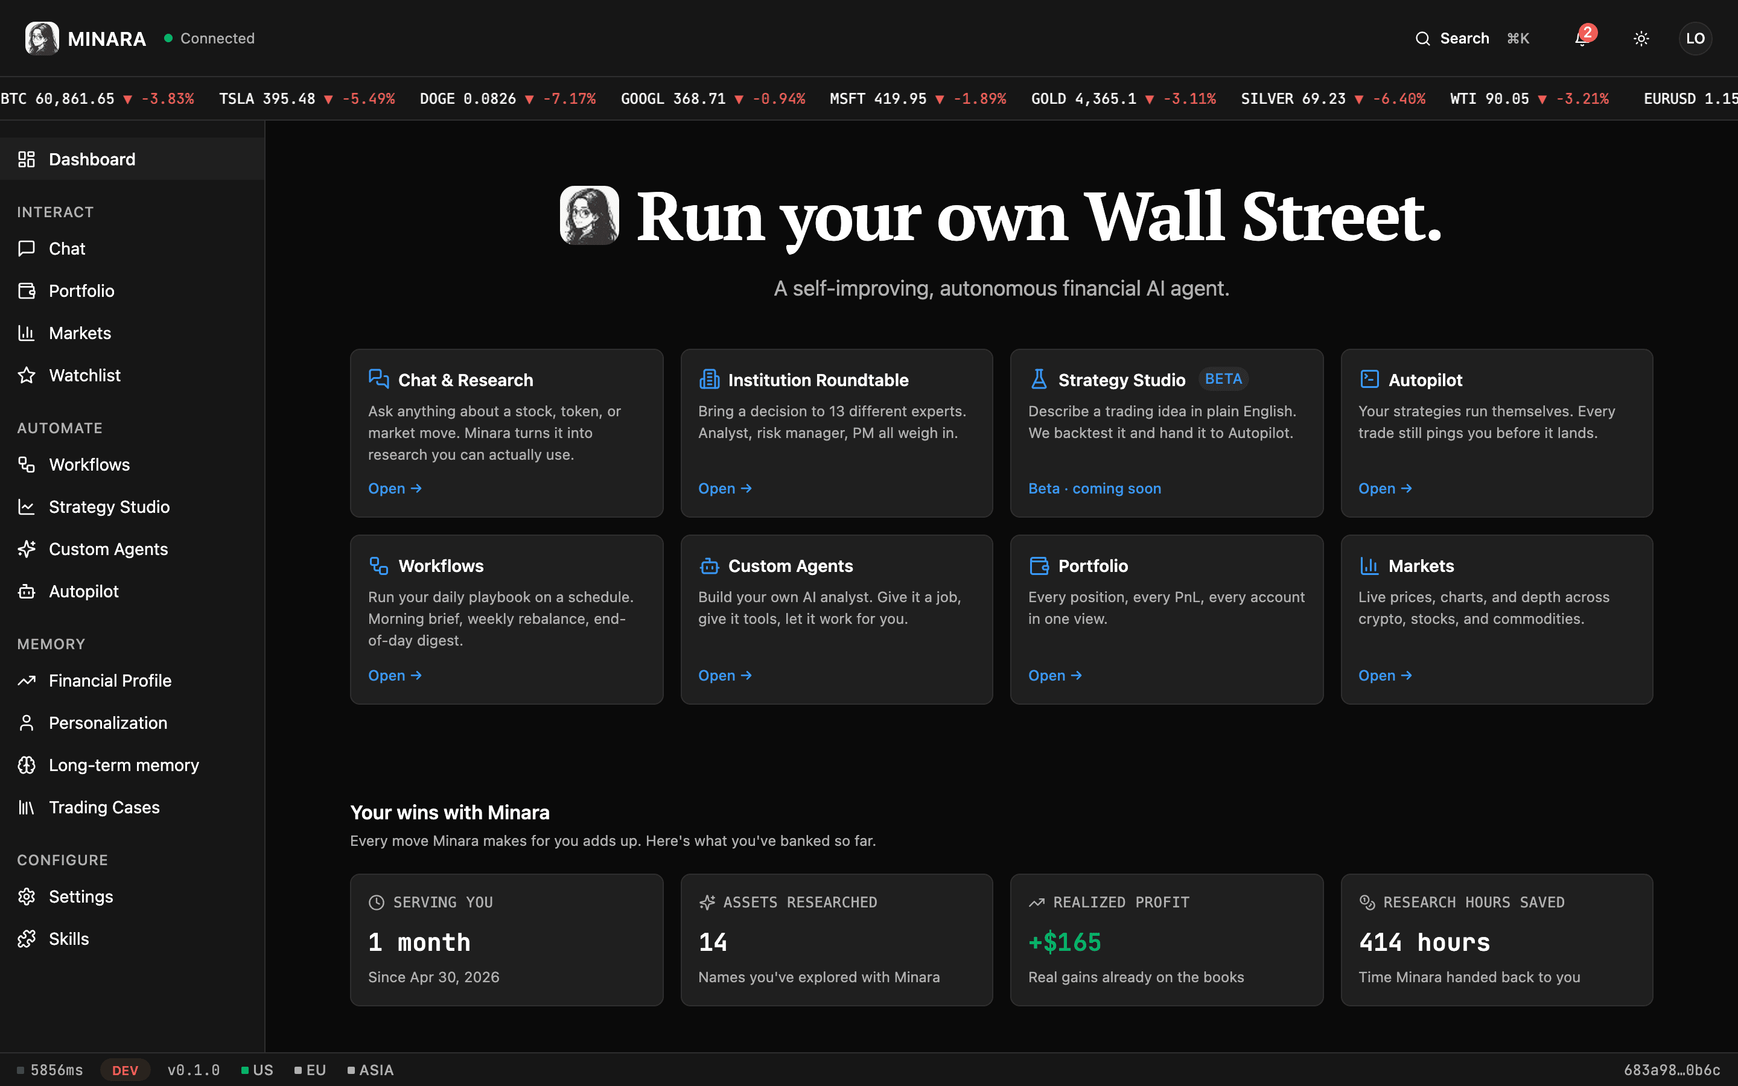Go to Dashboard in sidebar
The width and height of the screenshot is (1738, 1086).
pyautogui.click(x=132, y=159)
